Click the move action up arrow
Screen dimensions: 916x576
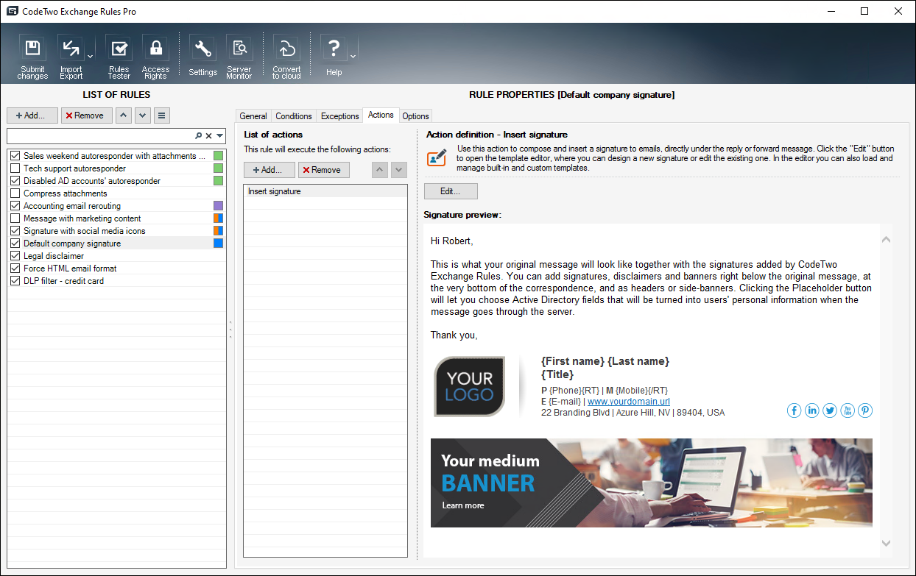tap(379, 170)
